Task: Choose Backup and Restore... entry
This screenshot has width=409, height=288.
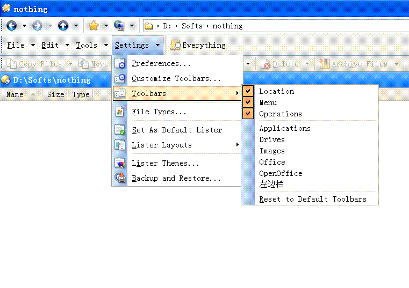Action: point(176,179)
